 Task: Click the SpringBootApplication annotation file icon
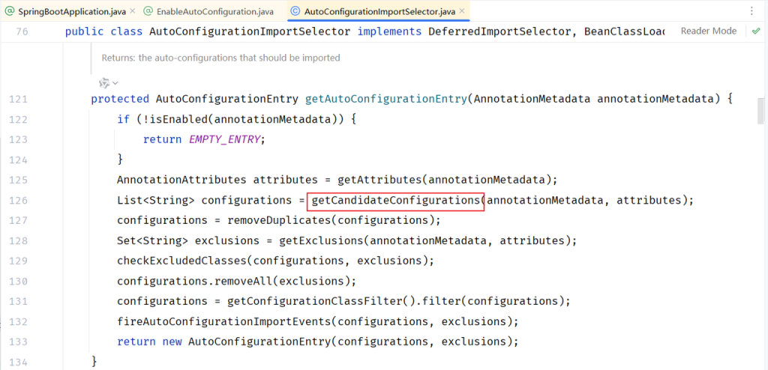tap(10, 11)
